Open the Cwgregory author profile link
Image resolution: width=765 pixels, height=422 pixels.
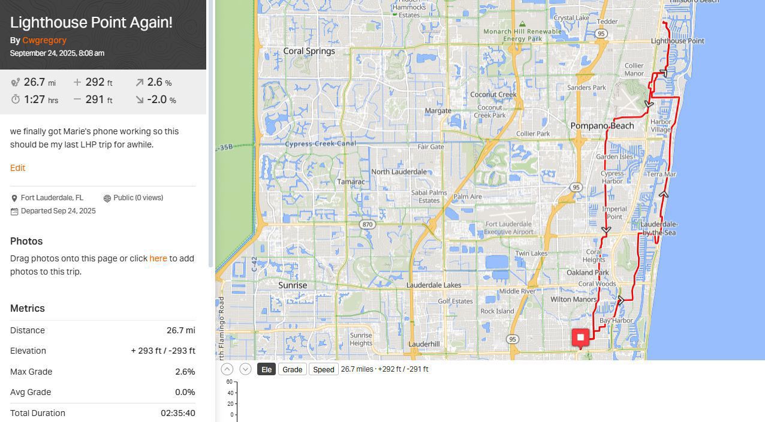pyautogui.click(x=44, y=40)
